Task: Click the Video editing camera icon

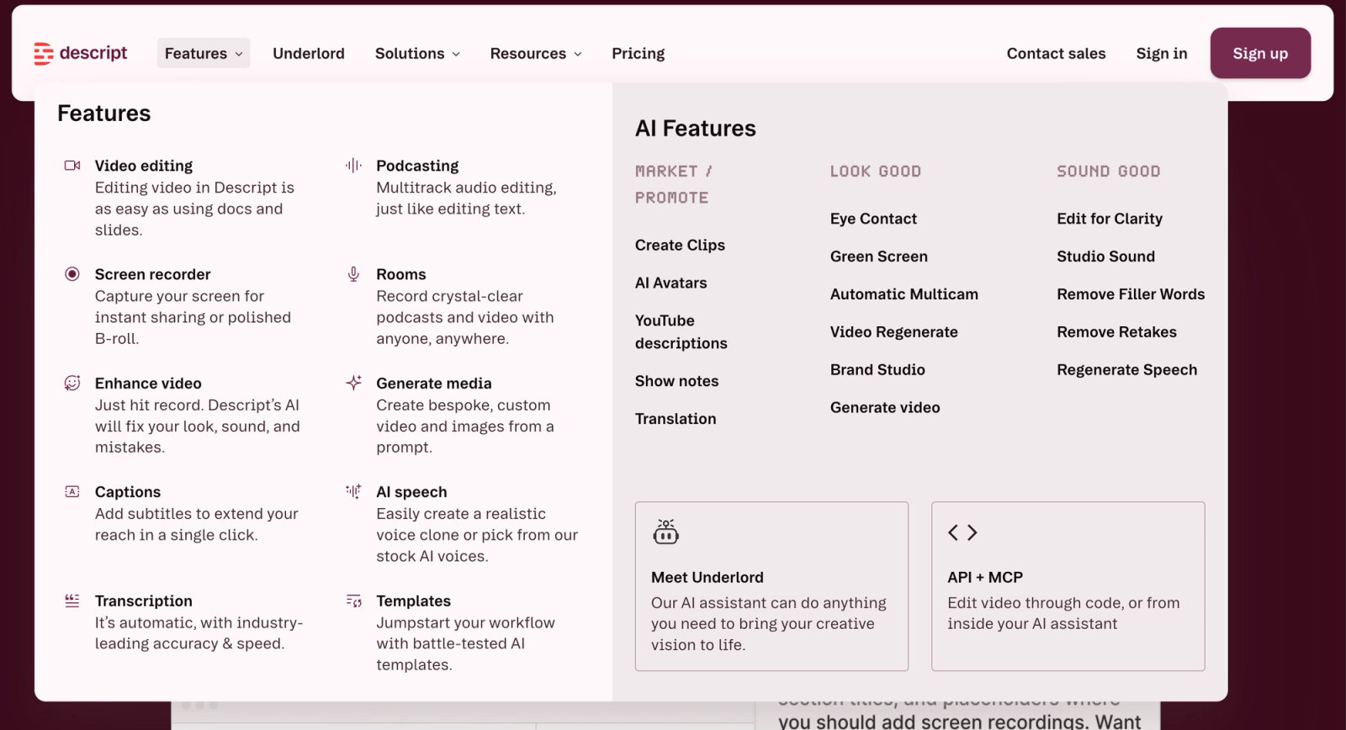Action: click(x=72, y=166)
